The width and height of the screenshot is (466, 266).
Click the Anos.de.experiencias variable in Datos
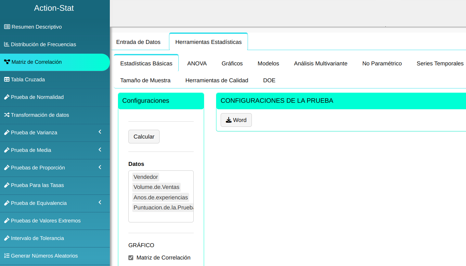[x=161, y=197]
